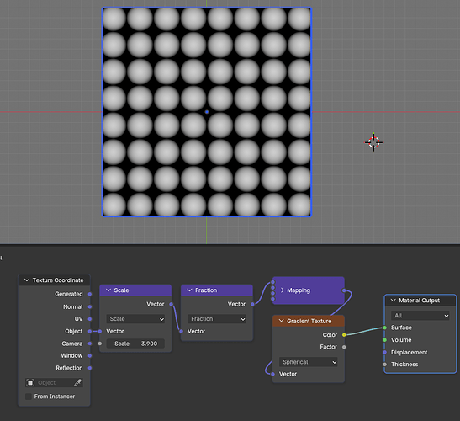Collapse the Material Output node
The width and height of the screenshot is (460, 421).
pos(393,301)
